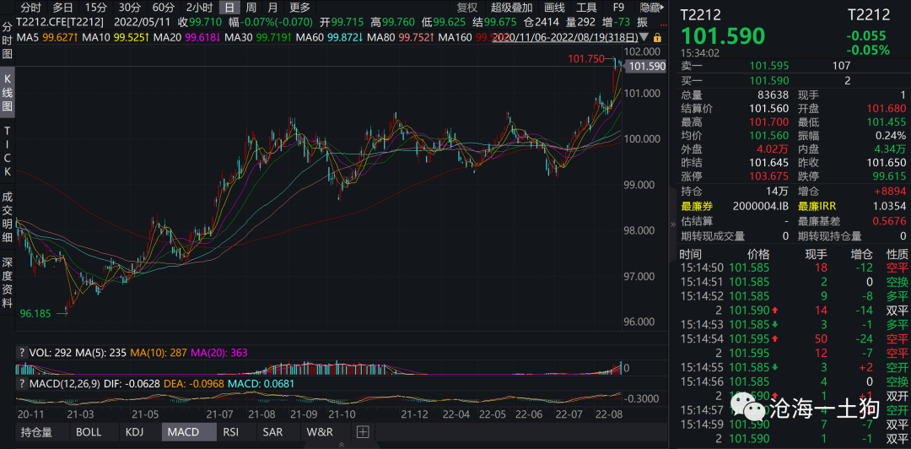Click the 超级叠加 overlay button
The width and height of the screenshot is (911, 449).
pos(511,8)
